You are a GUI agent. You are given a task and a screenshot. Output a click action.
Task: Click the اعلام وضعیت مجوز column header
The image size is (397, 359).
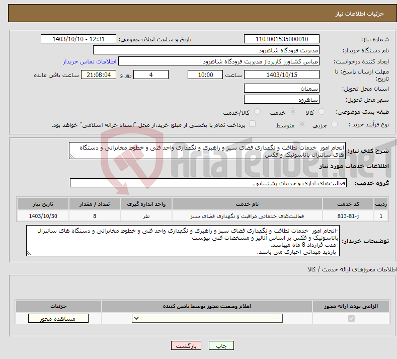coord(207,306)
